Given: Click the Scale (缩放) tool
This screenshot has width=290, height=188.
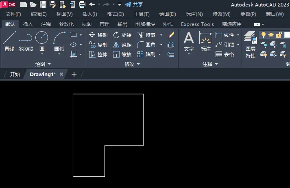Looking at the screenshot, I should point(122,54).
